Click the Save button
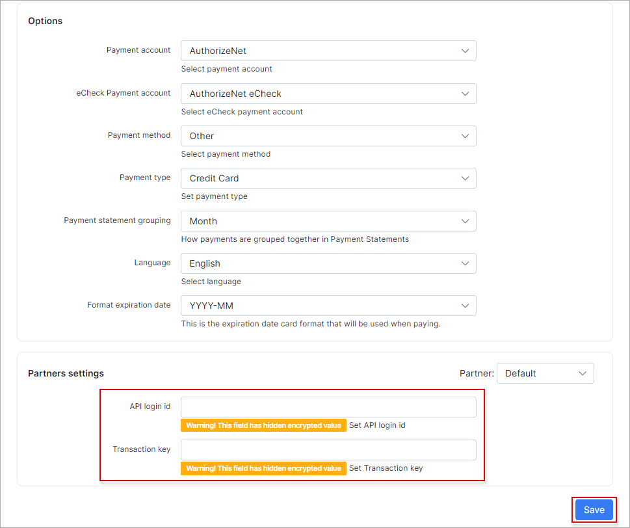The height and width of the screenshot is (528, 630). click(594, 510)
